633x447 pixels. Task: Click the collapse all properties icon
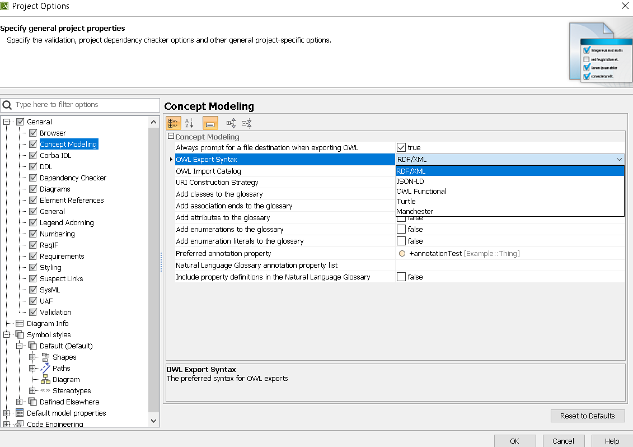click(x=246, y=123)
